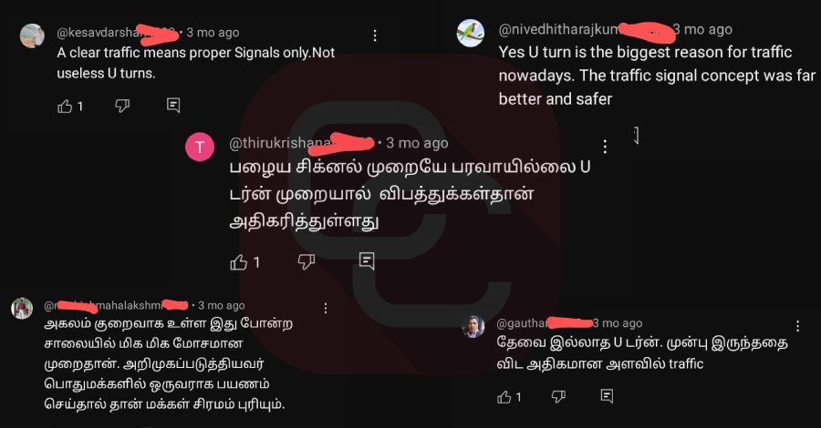821x428 pixels.
Task: Like the kesavdarshan comment about proper signals
Action: click(65, 107)
